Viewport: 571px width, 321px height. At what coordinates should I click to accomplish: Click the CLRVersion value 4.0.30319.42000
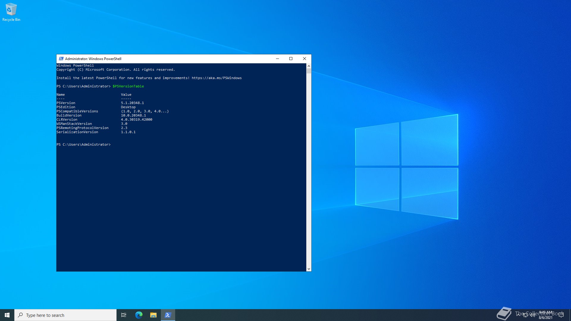[x=137, y=119]
